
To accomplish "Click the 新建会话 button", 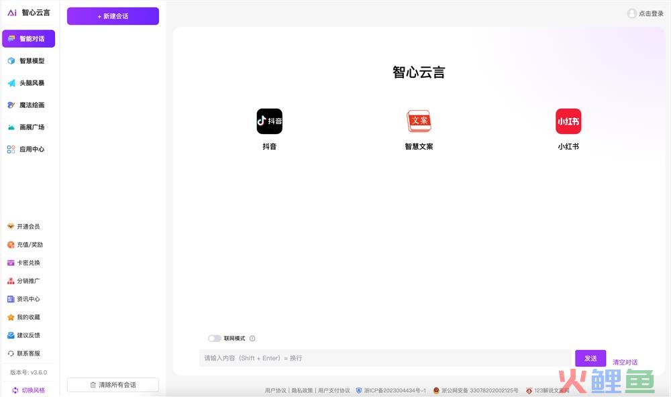I will tap(113, 16).
